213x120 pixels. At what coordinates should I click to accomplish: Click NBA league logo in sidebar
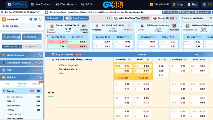(4, 70)
